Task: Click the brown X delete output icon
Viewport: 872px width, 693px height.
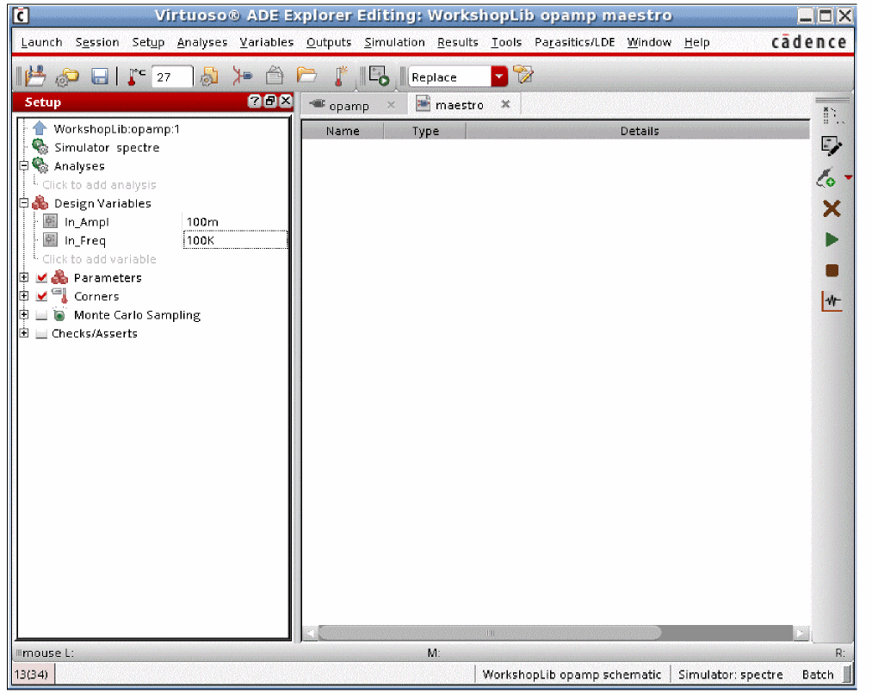Action: pyautogui.click(x=832, y=209)
